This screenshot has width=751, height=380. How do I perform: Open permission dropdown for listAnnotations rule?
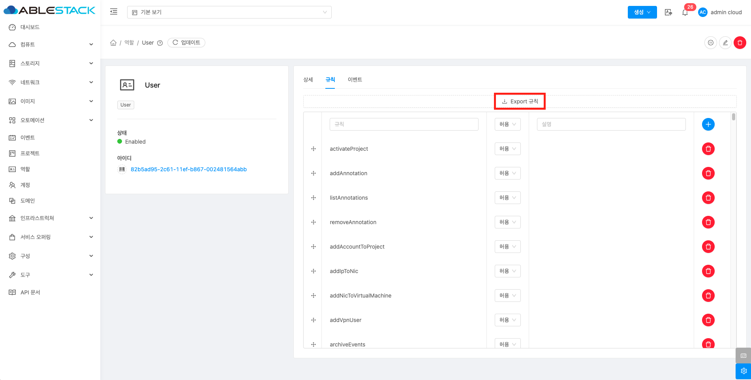click(x=507, y=198)
